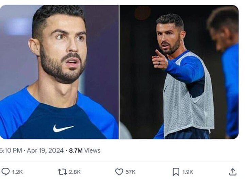The height and width of the screenshot is (181, 245).
Task: Like the post using the heart icon
Action: coord(119,172)
